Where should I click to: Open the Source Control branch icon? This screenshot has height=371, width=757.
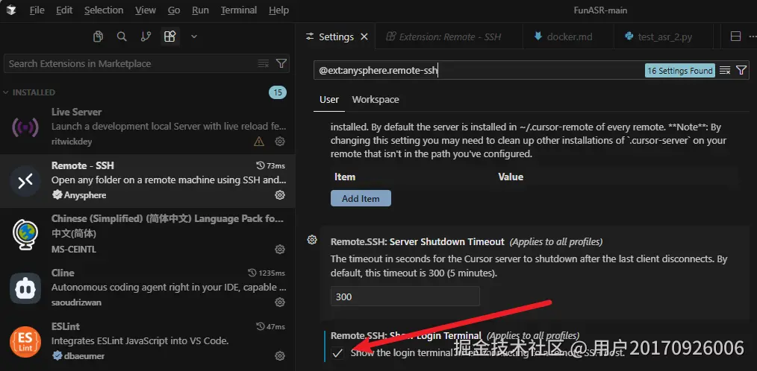click(146, 37)
